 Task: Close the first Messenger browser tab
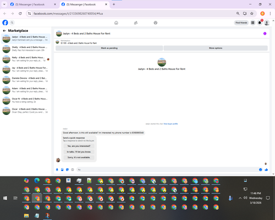[x=55, y=4]
